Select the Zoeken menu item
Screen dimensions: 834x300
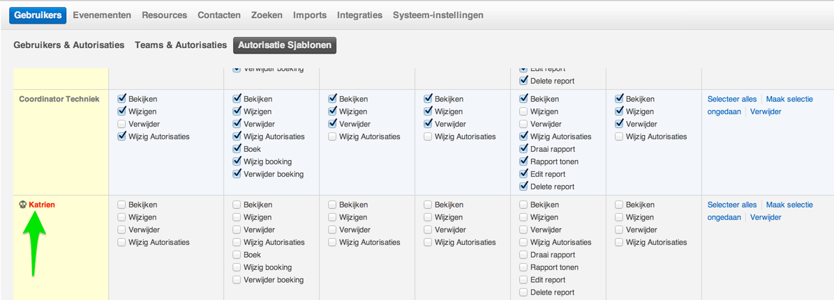[x=267, y=15]
